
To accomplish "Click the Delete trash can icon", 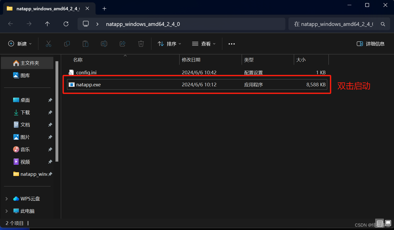I will point(141,44).
